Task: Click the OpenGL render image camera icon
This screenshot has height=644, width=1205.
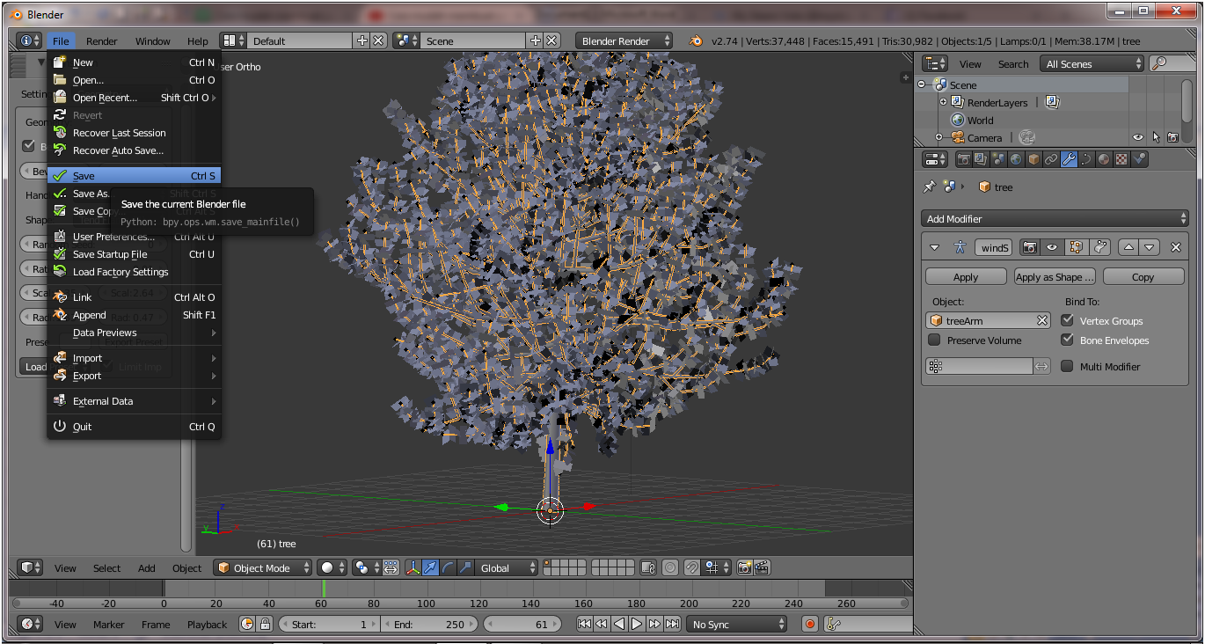Action: tap(744, 568)
